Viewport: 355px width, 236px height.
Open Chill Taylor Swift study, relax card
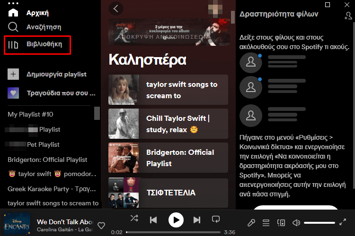168,124
